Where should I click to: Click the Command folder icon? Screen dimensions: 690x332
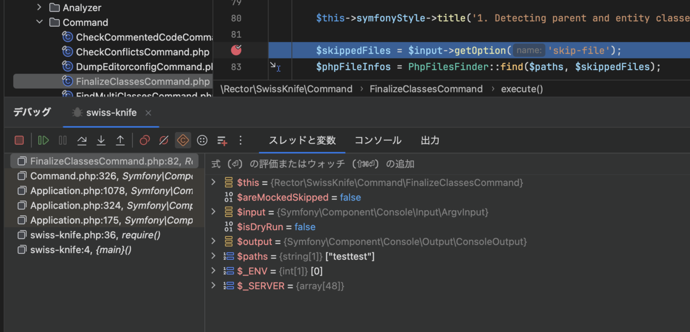click(x=55, y=22)
